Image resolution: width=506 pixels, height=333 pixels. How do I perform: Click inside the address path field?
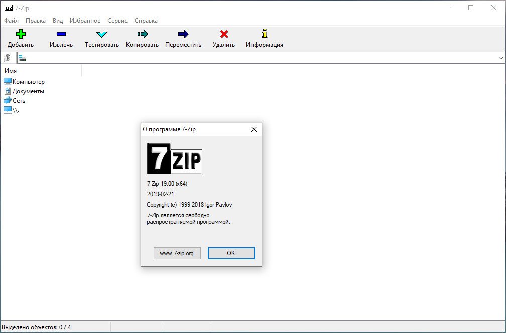point(261,58)
